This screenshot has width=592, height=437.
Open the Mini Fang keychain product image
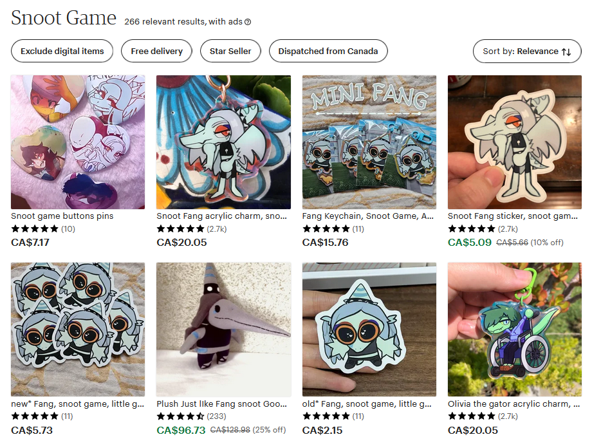(x=369, y=142)
